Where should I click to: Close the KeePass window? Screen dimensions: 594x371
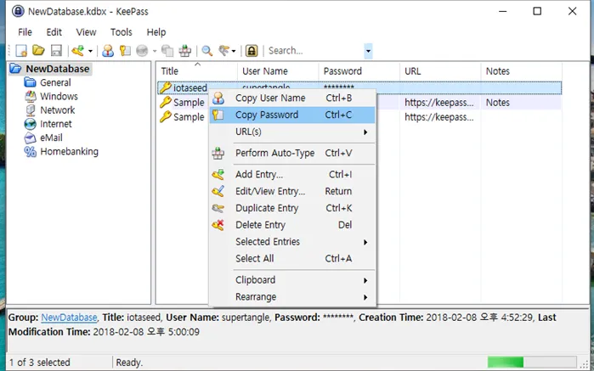coord(573,11)
